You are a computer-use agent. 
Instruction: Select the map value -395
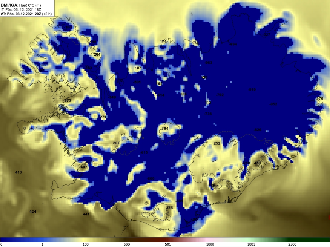pos(179,201)
